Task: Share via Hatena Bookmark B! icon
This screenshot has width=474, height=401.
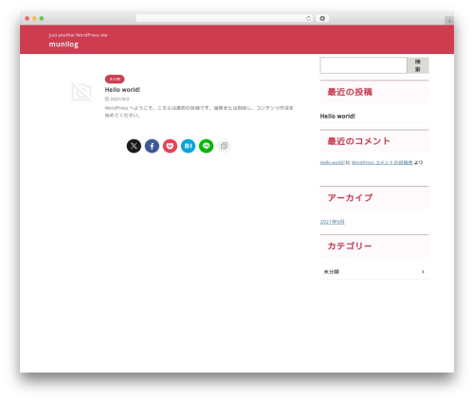Action: point(188,146)
